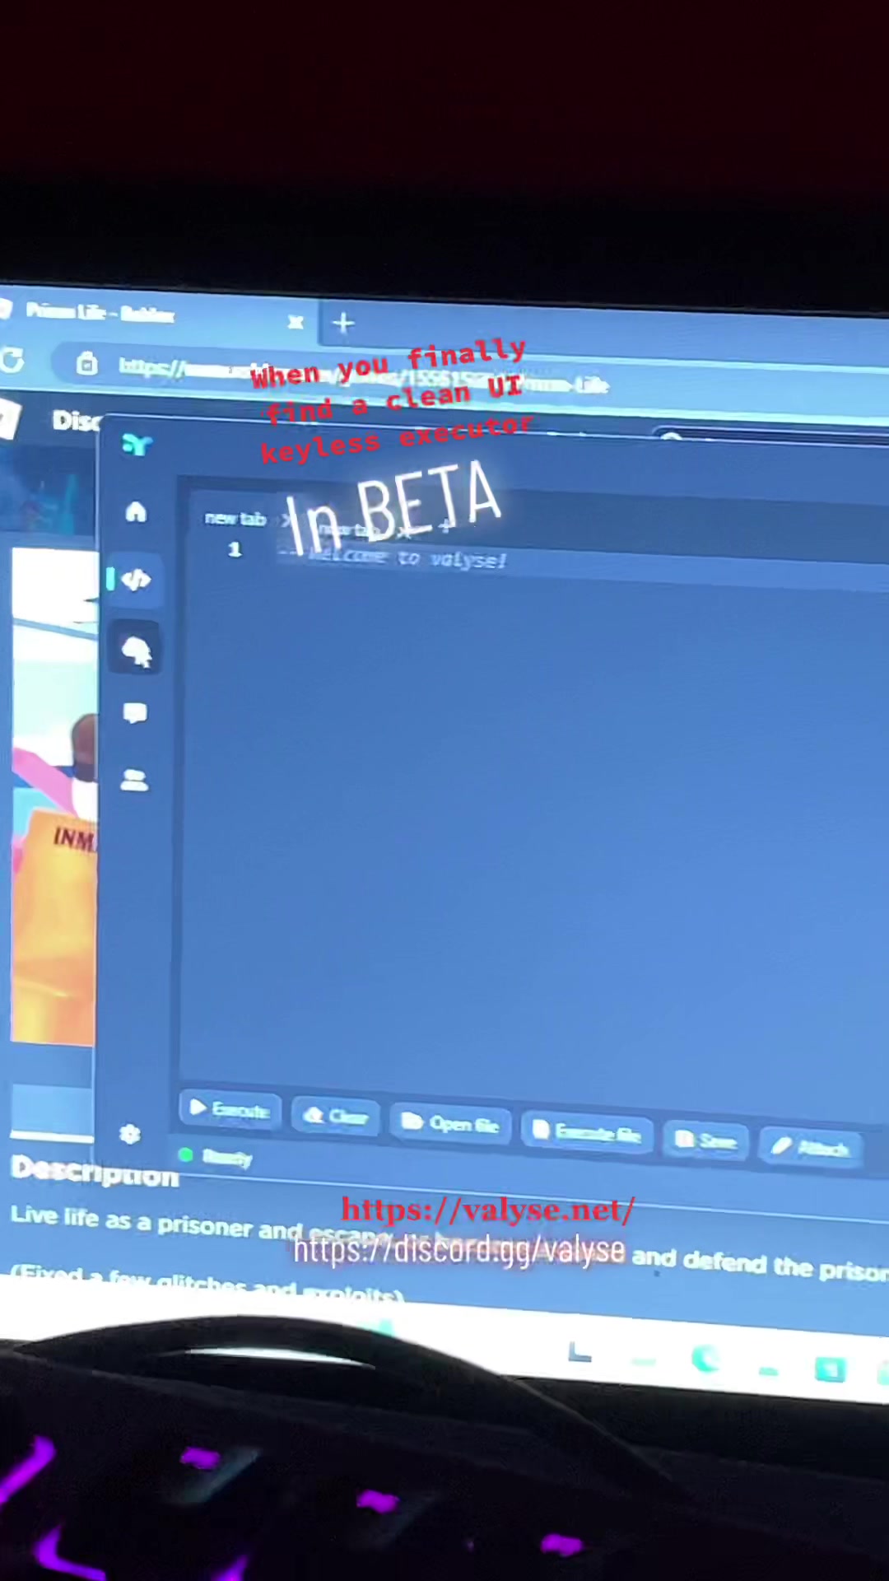Click the Execute button
The width and height of the screenshot is (889, 1581).
pos(230,1109)
